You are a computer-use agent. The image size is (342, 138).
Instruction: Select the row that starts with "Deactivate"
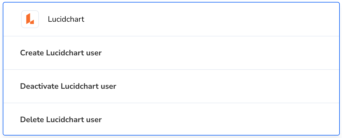171,86
